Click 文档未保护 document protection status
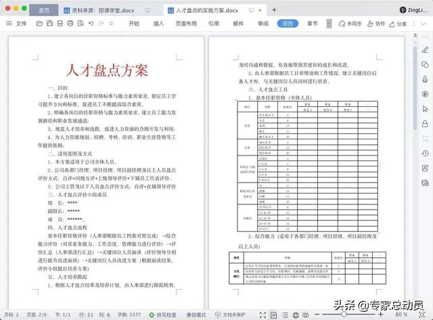This screenshot has height=320, width=433. pos(230,315)
